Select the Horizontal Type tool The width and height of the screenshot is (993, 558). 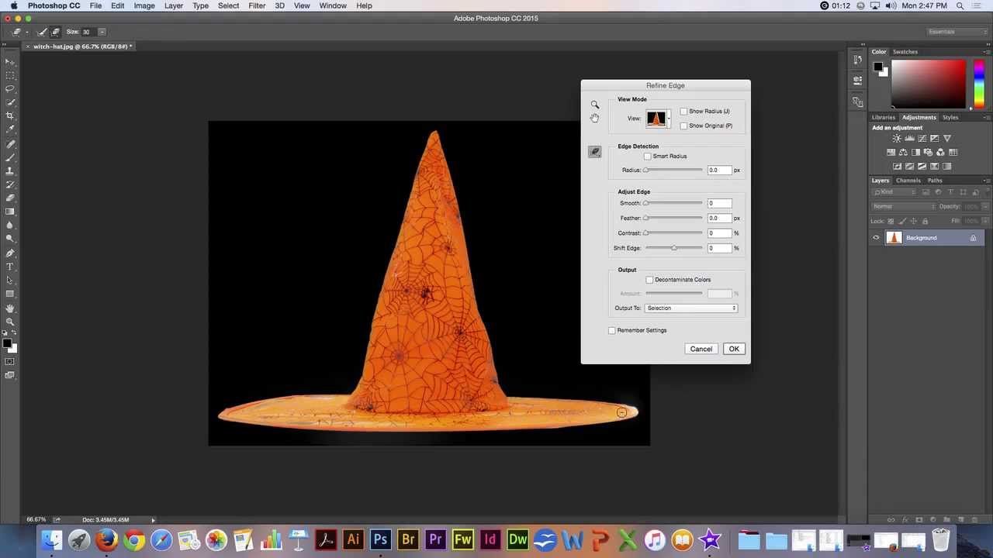coord(10,267)
